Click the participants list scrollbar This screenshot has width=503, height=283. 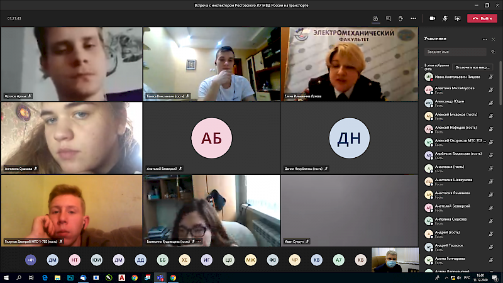click(500, 157)
